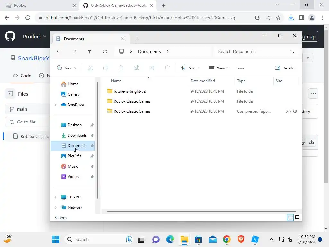The width and height of the screenshot is (329, 247).
Task: Open the Windows Start menu
Action: point(56,239)
